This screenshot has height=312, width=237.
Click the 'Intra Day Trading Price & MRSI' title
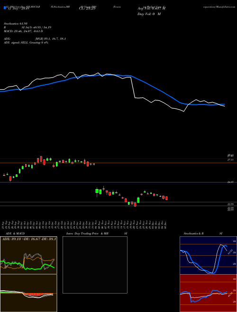click(x=97, y=234)
